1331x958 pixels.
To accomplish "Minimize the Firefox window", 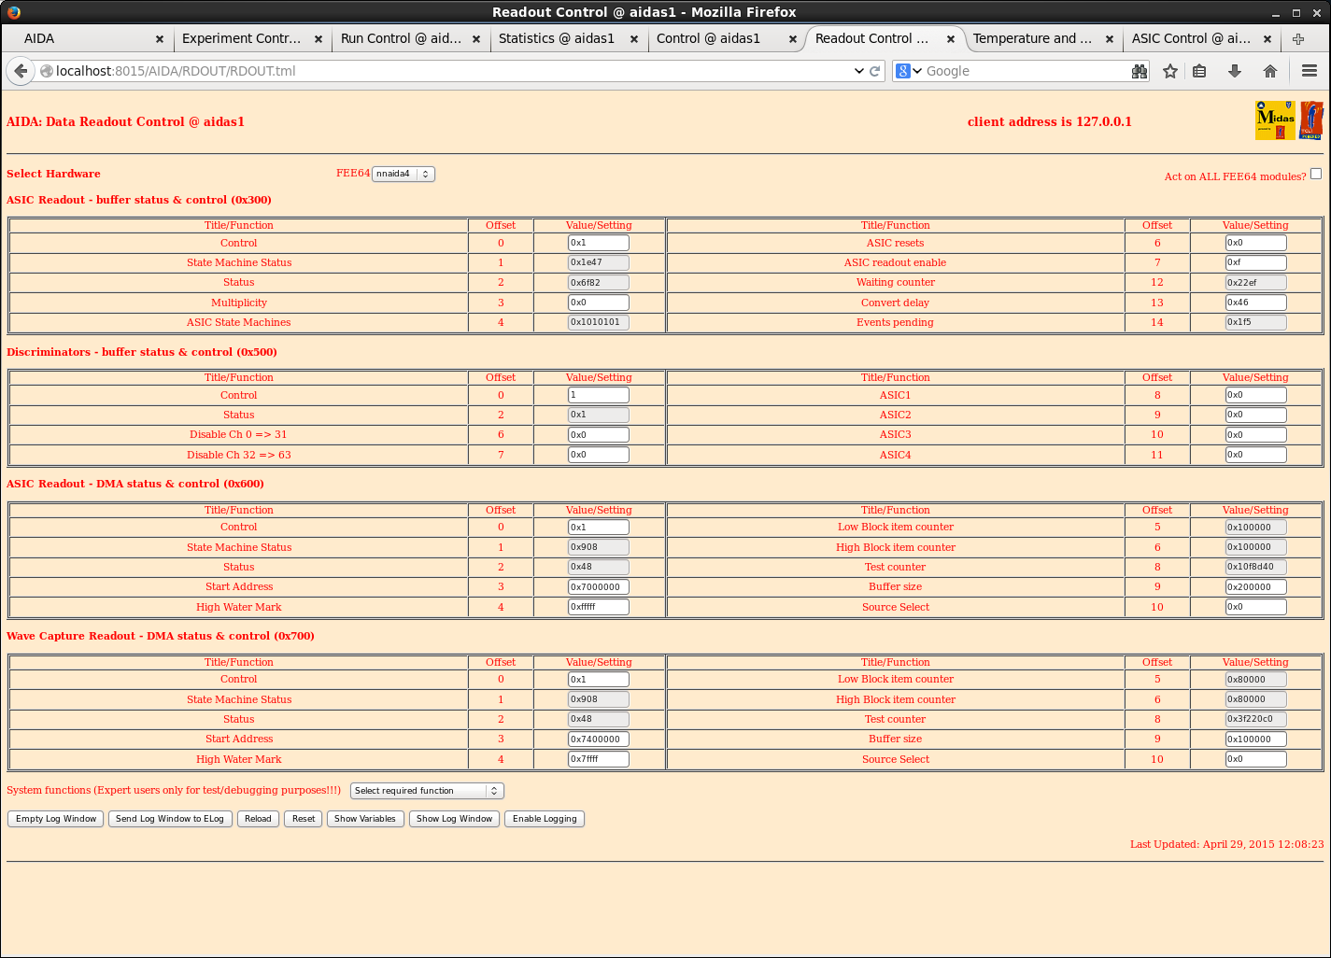I will point(1276,13).
